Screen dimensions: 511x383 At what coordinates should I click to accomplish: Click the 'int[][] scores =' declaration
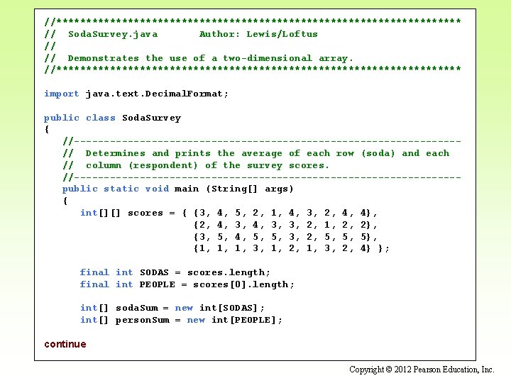coord(128,213)
